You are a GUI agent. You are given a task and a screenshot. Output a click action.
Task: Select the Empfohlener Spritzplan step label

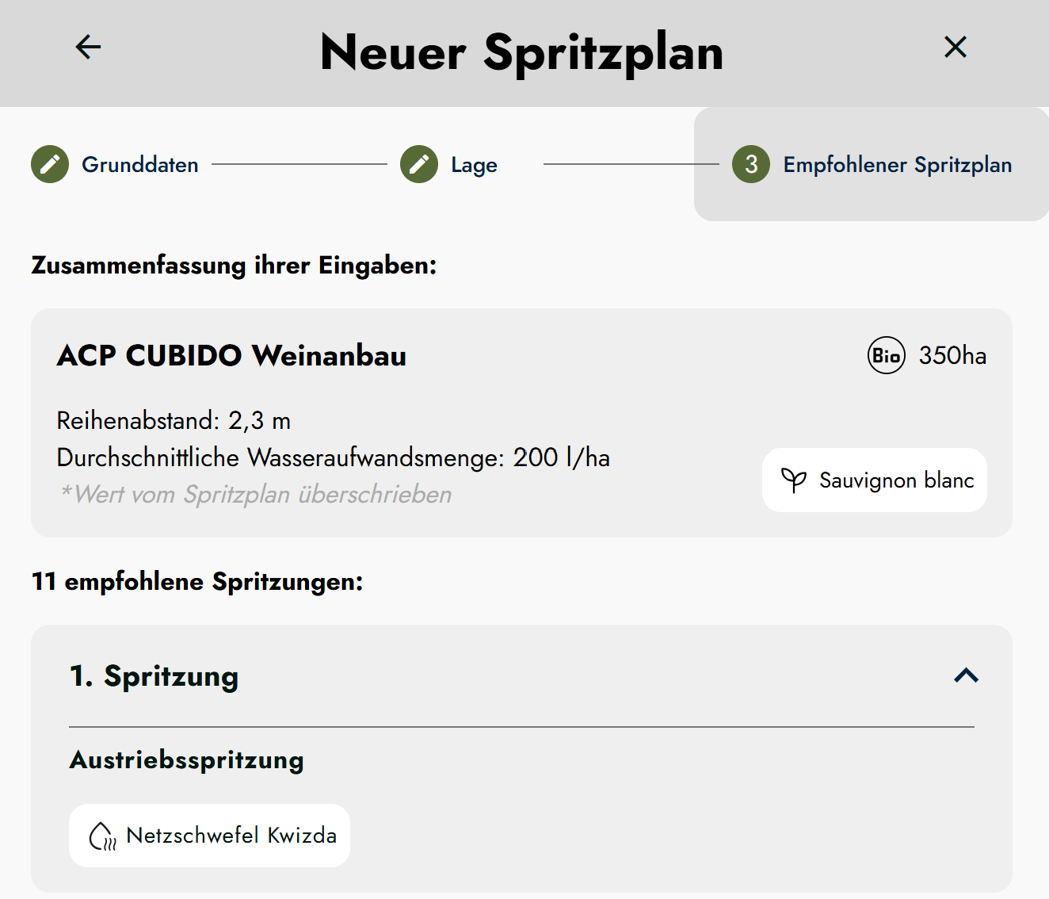(897, 165)
